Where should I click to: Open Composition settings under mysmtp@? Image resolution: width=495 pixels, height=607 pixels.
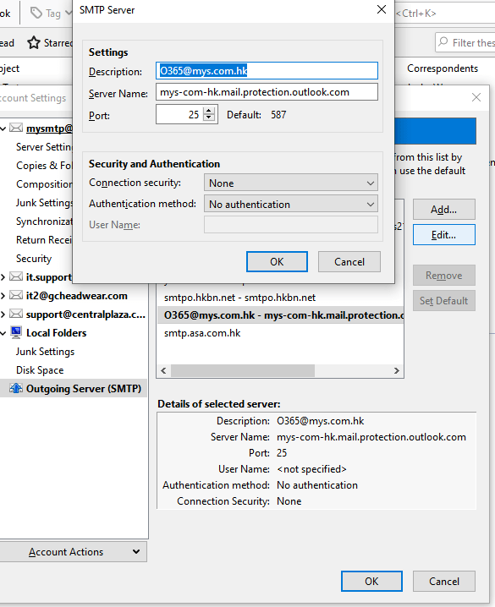tap(44, 184)
